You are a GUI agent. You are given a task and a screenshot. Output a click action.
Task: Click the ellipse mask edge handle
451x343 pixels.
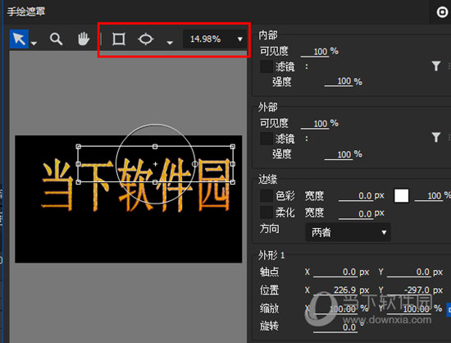(x=194, y=164)
